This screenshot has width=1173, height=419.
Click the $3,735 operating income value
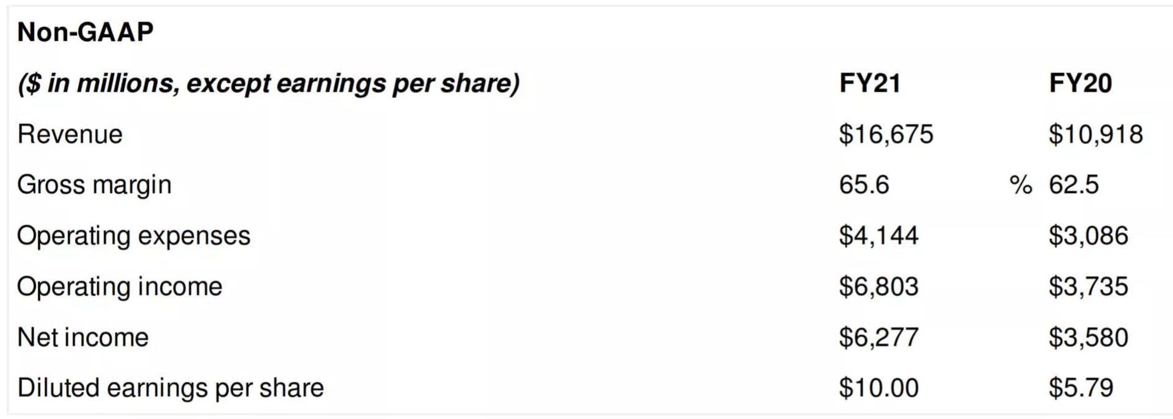pos(1088,286)
